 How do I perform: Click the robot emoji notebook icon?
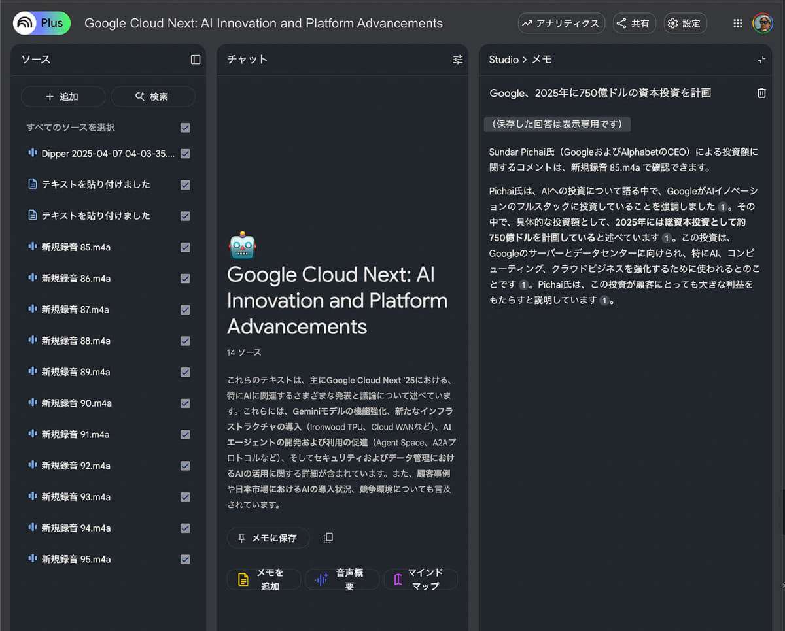pos(242,245)
